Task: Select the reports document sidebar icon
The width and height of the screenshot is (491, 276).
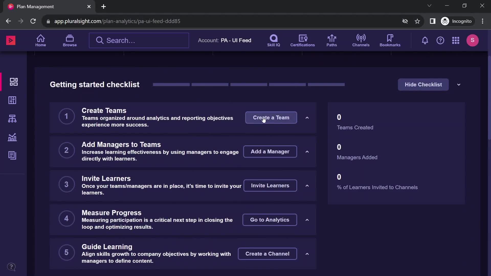Action: (12, 155)
